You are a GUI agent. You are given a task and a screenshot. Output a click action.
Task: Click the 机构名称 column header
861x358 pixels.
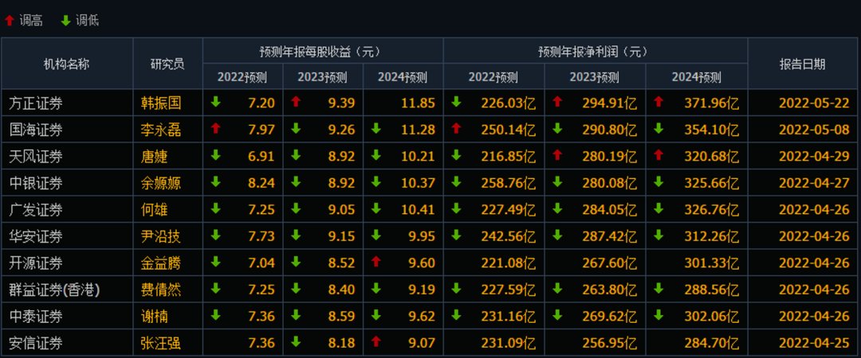pyautogui.click(x=66, y=64)
